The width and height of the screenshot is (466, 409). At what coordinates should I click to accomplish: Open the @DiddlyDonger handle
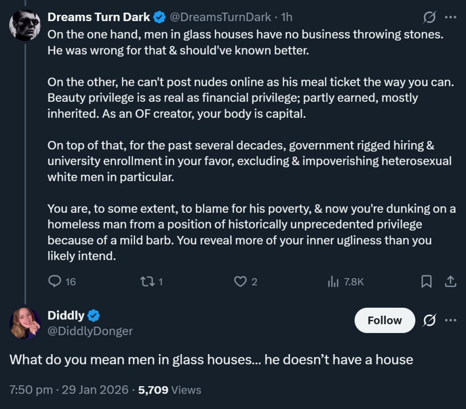pyautogui.click(x=90, y=331)
